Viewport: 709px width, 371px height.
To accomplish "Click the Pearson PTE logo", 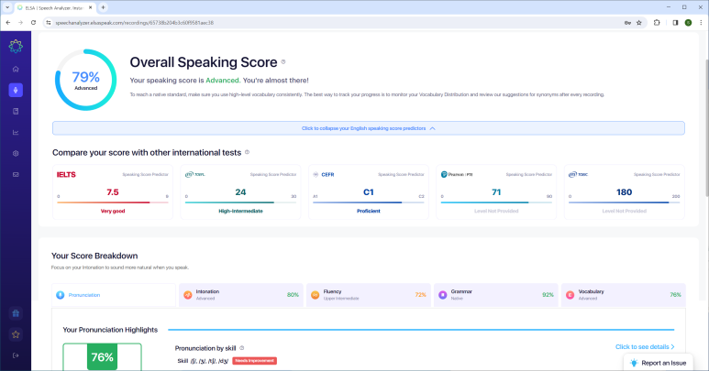I will pos(457,174).
